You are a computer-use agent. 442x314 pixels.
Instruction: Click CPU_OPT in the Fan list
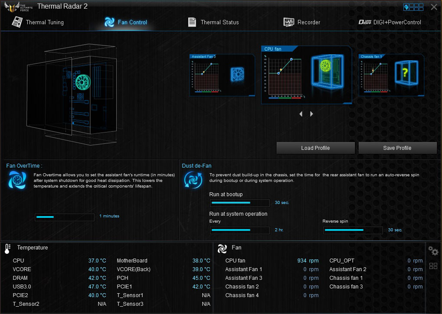point(342,261)
